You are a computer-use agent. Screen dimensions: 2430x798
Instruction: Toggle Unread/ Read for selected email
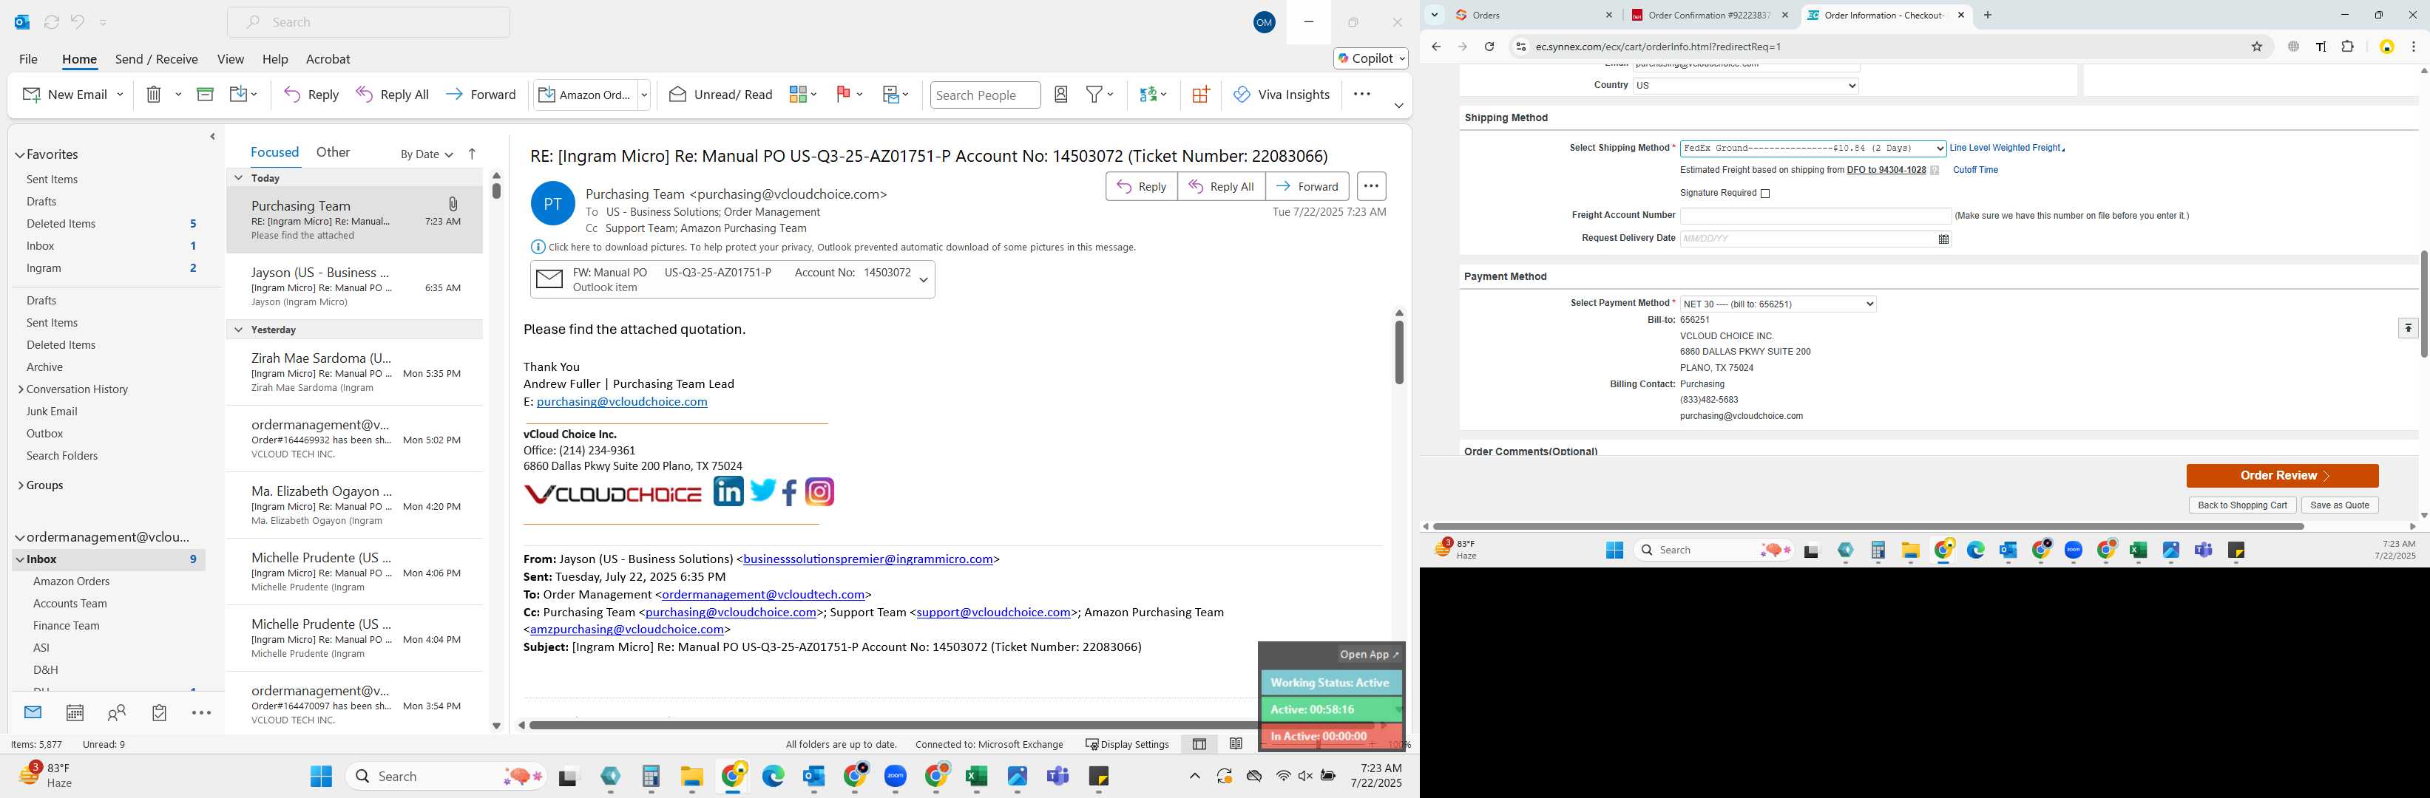(x=721, y=95)
